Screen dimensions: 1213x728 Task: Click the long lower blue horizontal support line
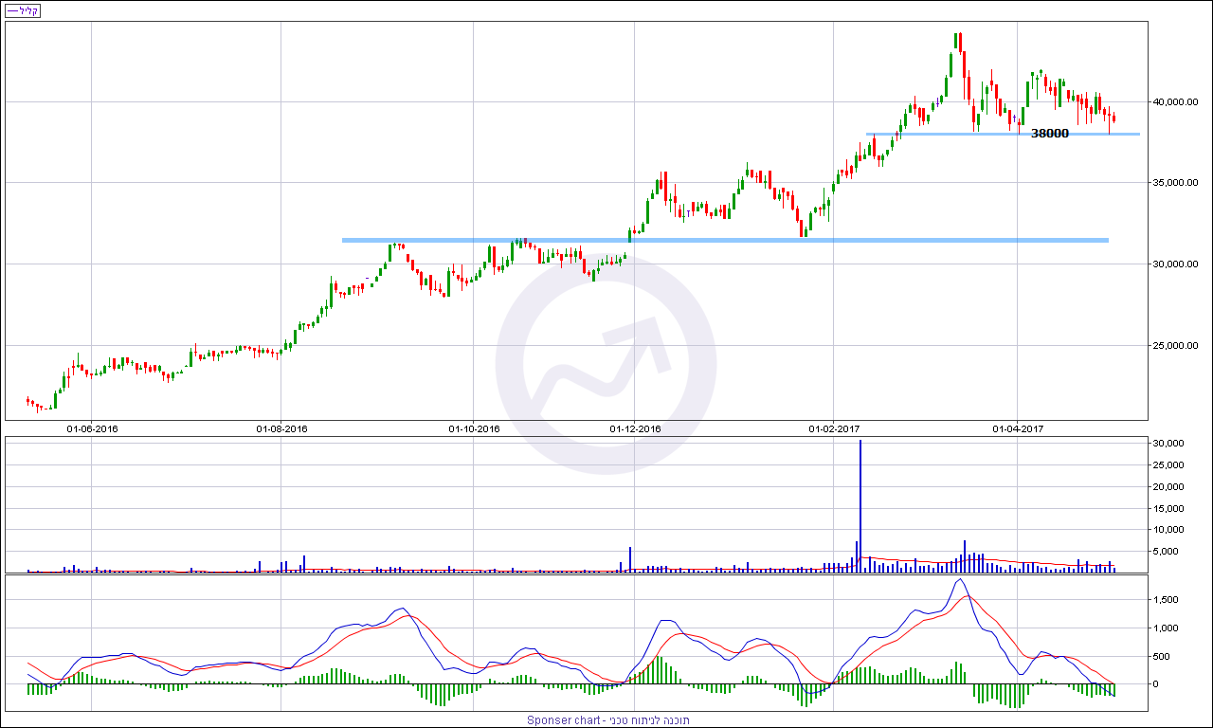[725, 240]
